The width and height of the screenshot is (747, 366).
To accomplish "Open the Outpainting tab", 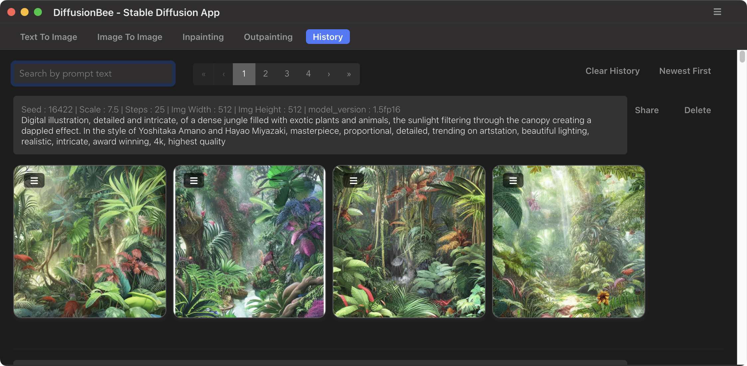I will coord(268,37).
